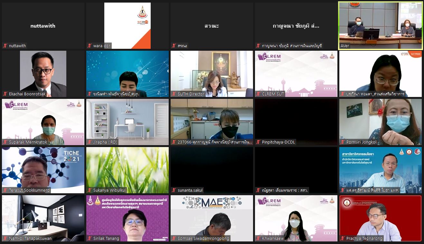Click the large centered nuttawith name
Screen dimensions: 424x244
[x=43, y=26]
